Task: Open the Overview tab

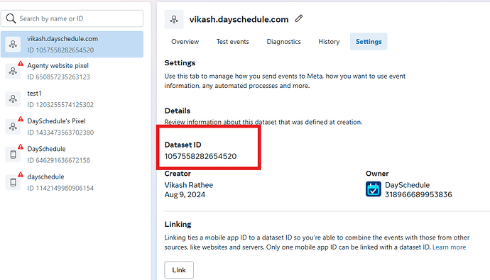Action: [185, 42]
